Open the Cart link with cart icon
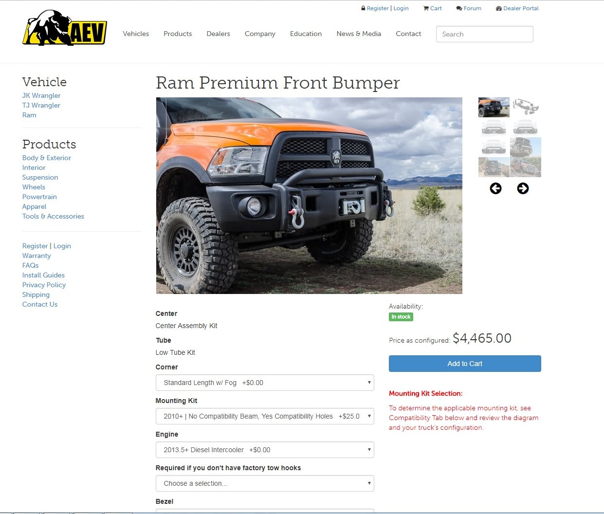Viewport: 604px width, 514px height. click(x=433, y=8)
